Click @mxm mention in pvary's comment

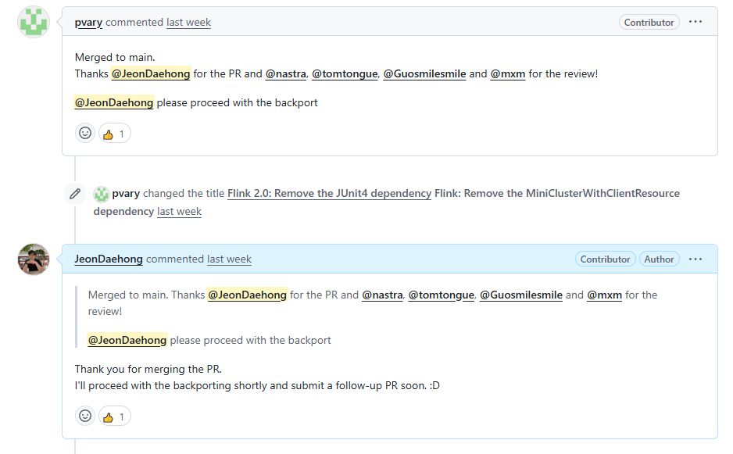[508, 74]
